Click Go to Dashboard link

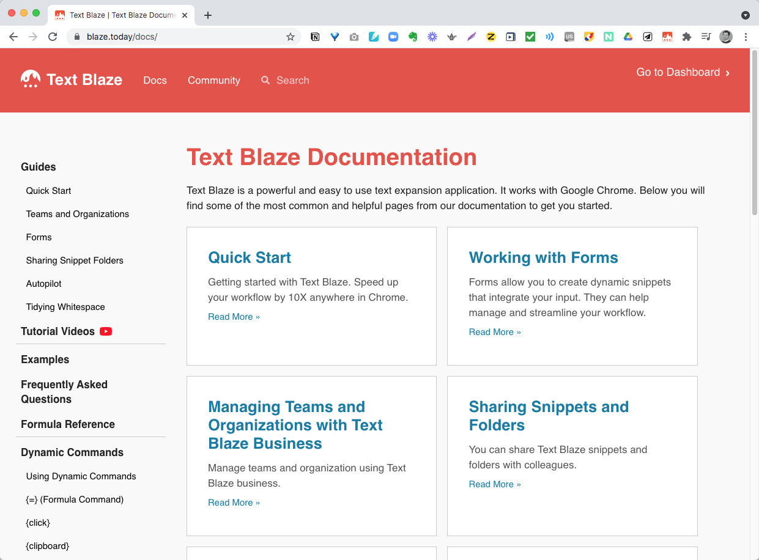tap(683, 72)
